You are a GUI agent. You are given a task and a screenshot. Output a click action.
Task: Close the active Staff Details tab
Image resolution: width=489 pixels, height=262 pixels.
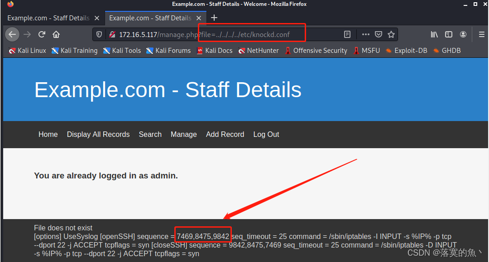(x=199, y=18)
